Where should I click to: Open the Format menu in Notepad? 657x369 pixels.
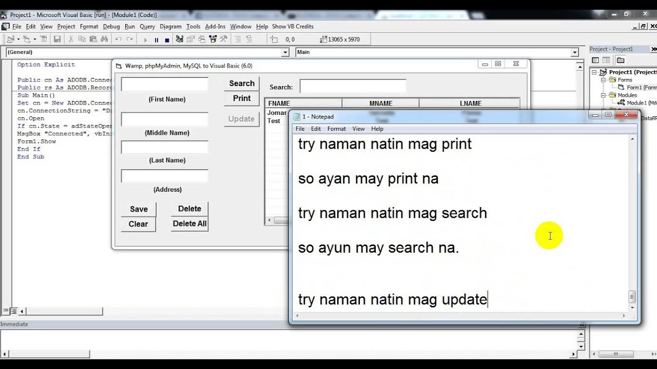(x=337, y=129)
